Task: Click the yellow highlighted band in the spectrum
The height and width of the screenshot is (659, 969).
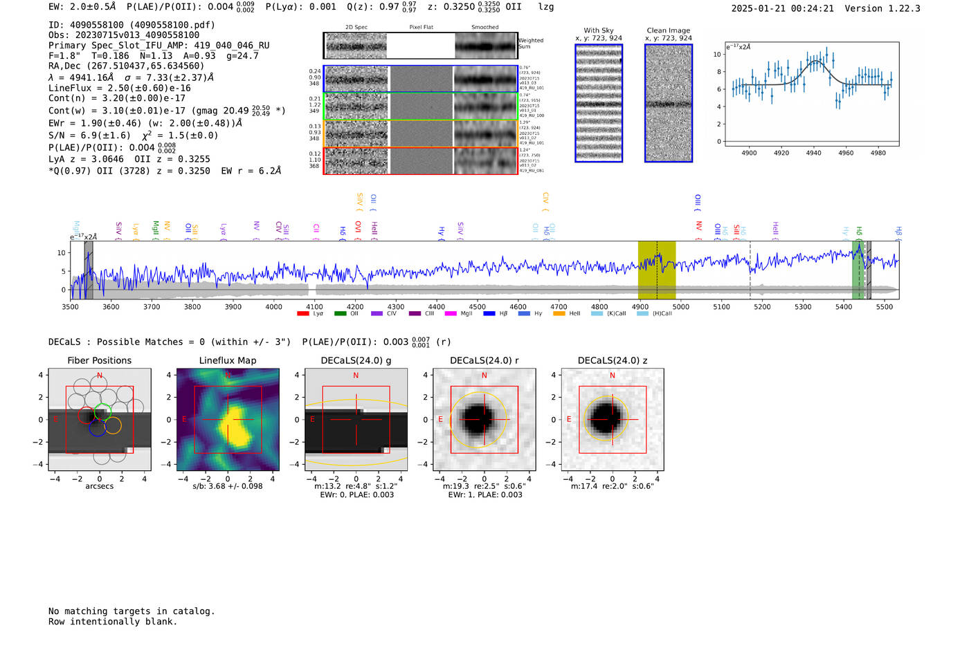Action: 657,270
